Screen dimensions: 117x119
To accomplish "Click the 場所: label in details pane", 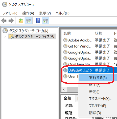I will coord(69,113).
